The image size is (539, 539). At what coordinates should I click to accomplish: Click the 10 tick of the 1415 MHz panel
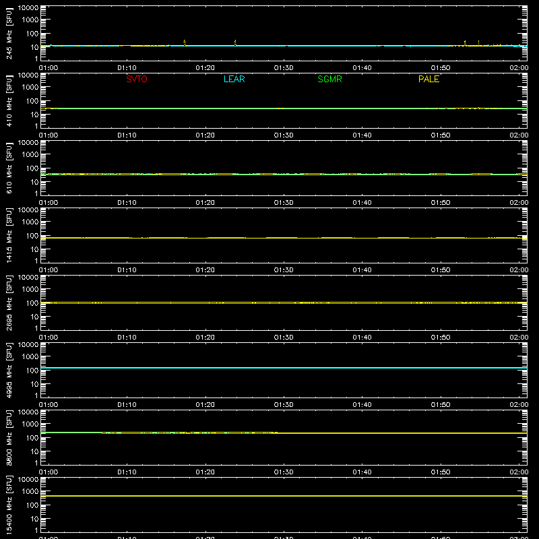[34, 249]
